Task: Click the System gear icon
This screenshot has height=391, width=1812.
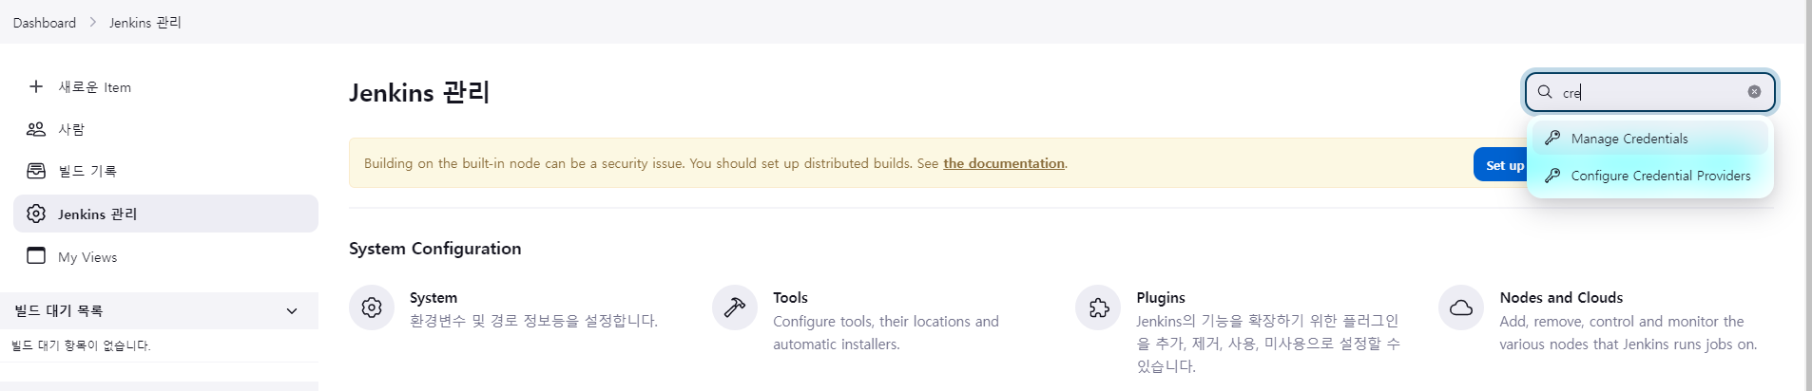Action: pyautogui.click(x=372, y=307)
